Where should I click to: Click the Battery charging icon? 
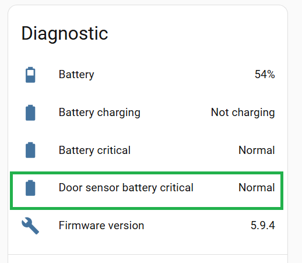30,113
